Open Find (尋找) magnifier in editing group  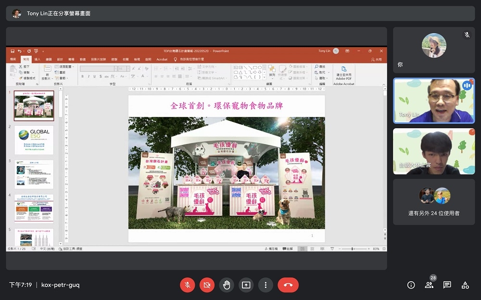pos(320,66)
